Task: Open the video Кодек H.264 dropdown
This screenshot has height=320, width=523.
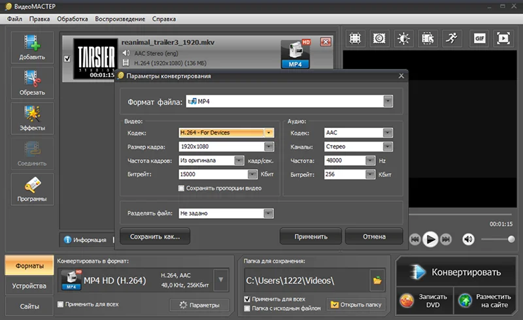Action: [x=269, y=133]
